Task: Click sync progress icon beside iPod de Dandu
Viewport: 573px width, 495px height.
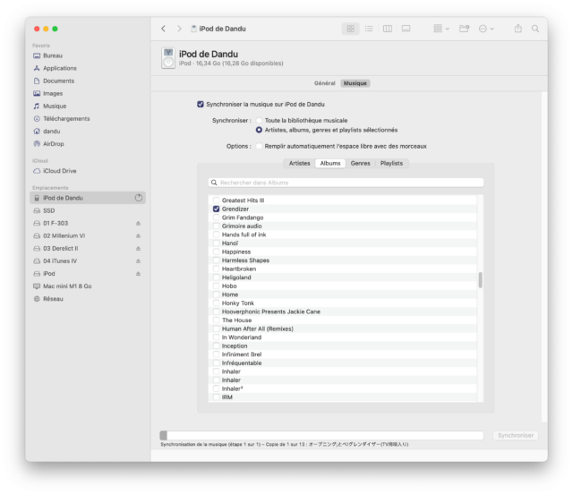Action: [139, 198]
